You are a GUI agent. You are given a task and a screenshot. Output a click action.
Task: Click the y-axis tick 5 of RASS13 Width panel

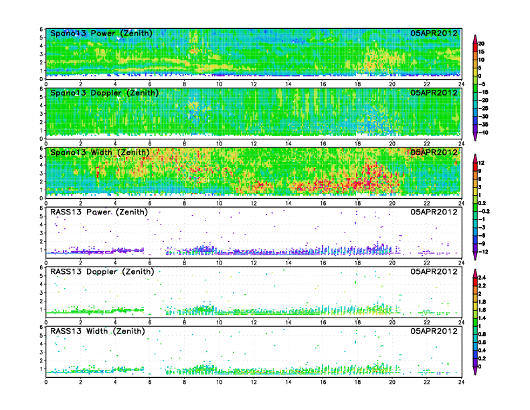(x=41, y=336)
